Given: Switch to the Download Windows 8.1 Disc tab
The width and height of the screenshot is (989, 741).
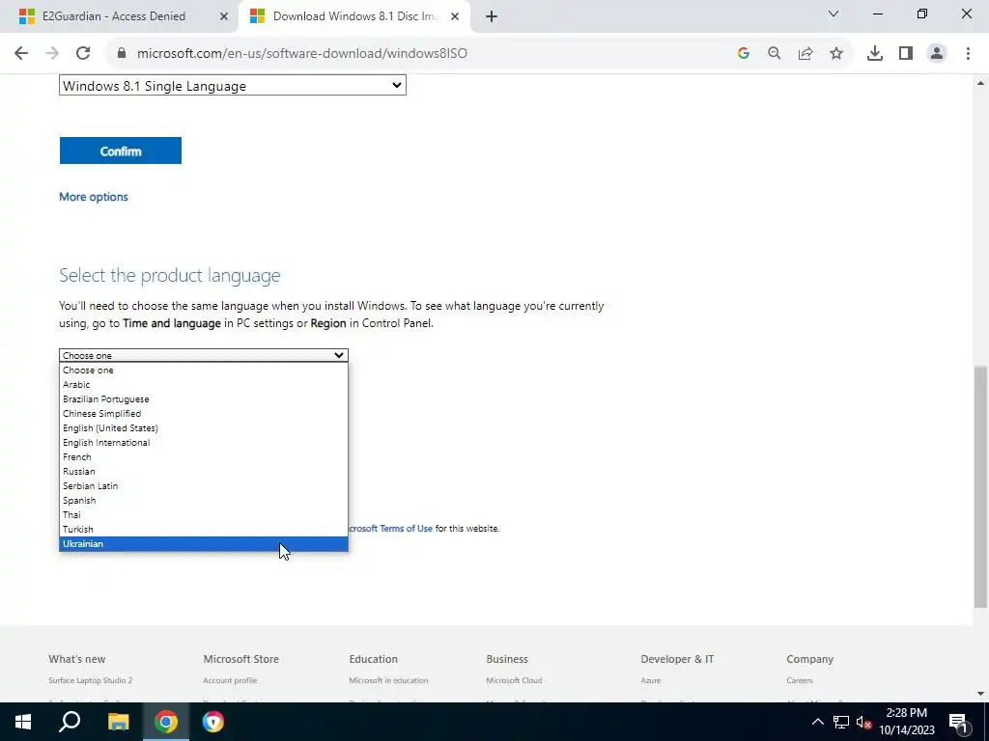Looking at the screenshot, I should click(x=354, y=16).
